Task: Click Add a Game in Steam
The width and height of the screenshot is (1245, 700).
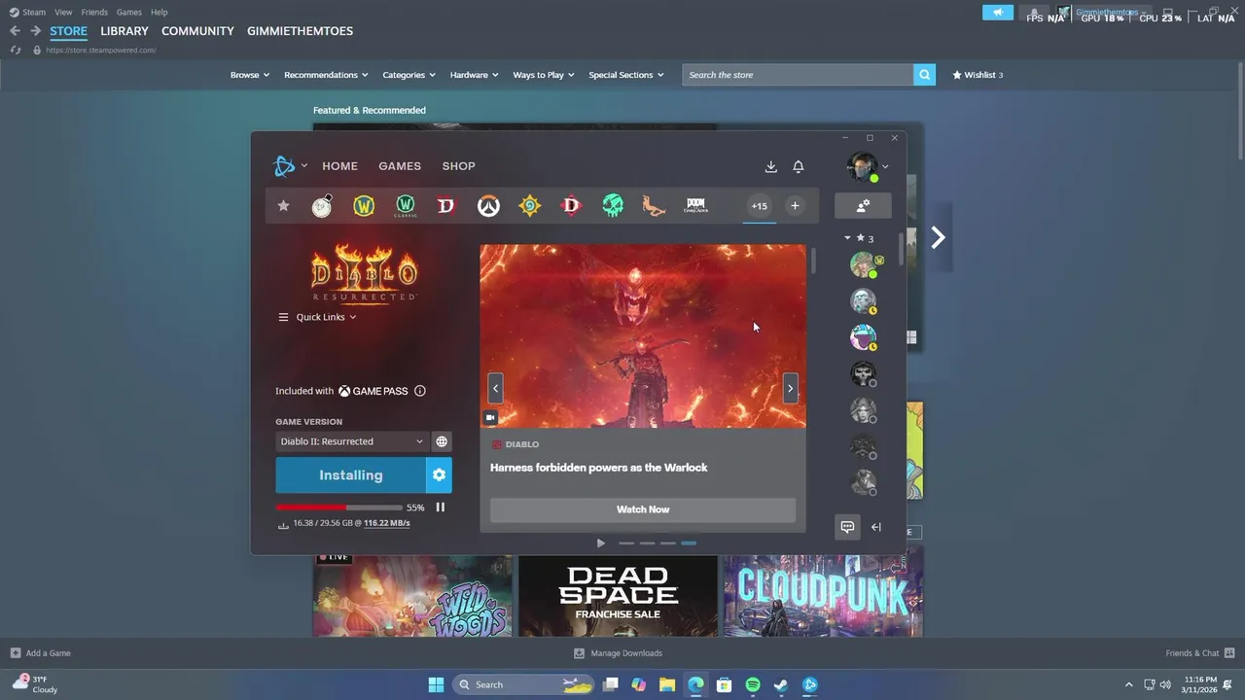Action: point(40,653)
